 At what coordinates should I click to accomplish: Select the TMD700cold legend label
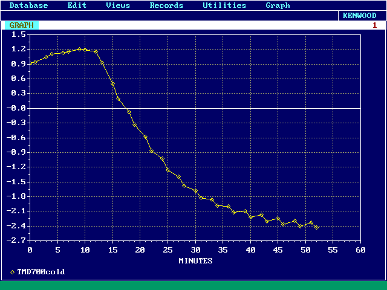(41, 272)
